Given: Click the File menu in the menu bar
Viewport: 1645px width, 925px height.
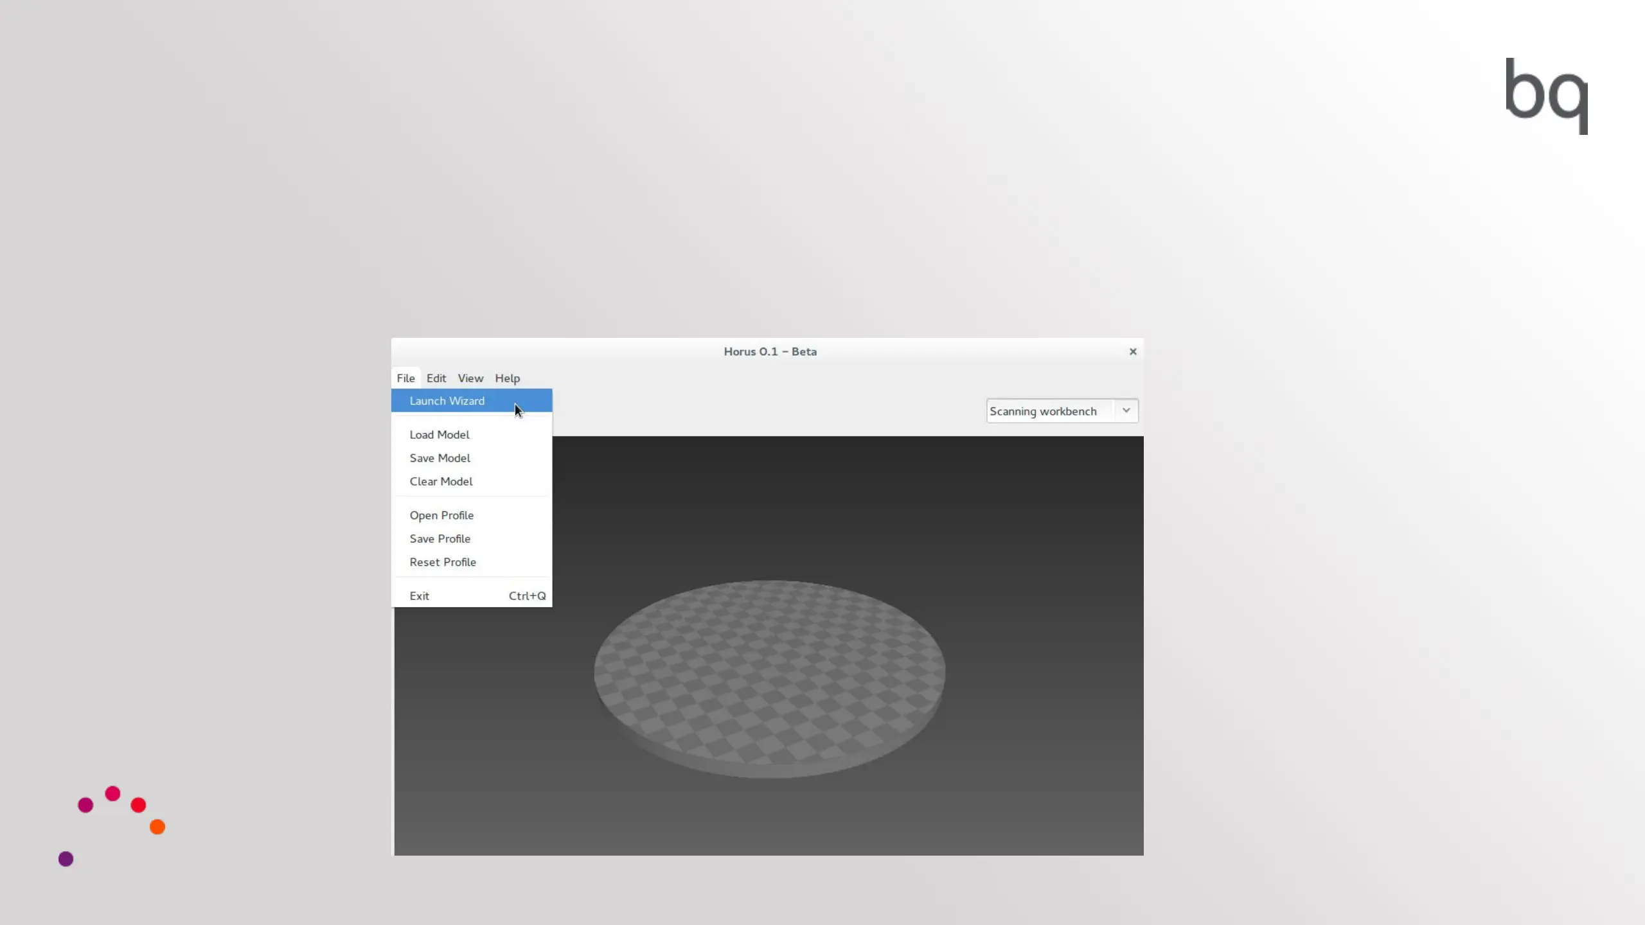Looking at the screenshot, I should pos(405,378).
